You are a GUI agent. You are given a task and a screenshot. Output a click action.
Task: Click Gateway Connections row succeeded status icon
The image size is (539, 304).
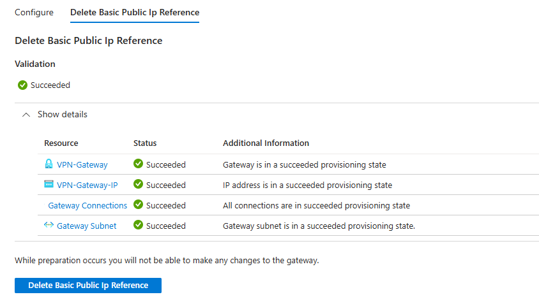138,205
